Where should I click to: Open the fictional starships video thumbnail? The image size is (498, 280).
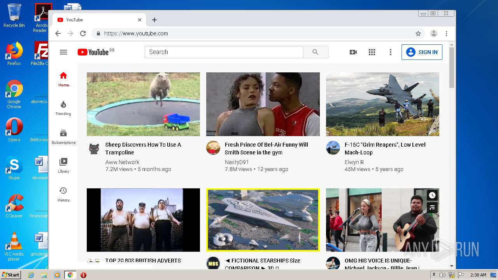point(263,220)
